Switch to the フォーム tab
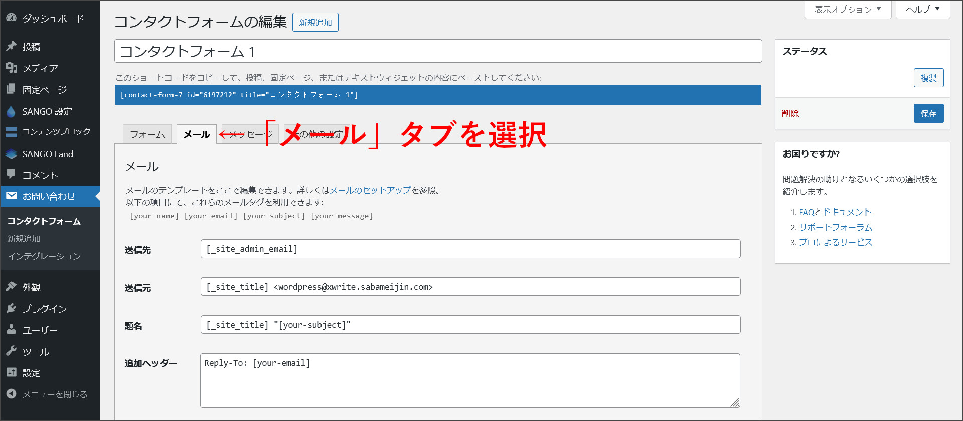963x421 pixels. (147, 134)
